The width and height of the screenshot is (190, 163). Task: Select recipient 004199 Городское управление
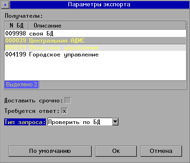tap(95, 55)
